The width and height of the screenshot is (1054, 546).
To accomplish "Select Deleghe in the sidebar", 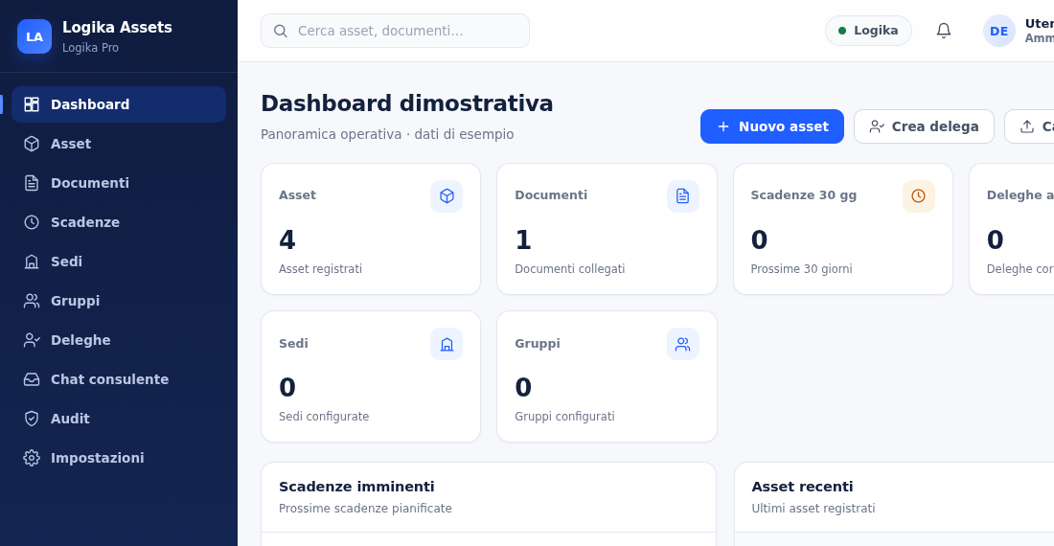I will 118,340.
